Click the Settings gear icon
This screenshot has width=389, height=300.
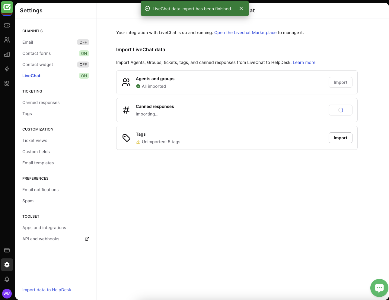(x=7, y=265)
